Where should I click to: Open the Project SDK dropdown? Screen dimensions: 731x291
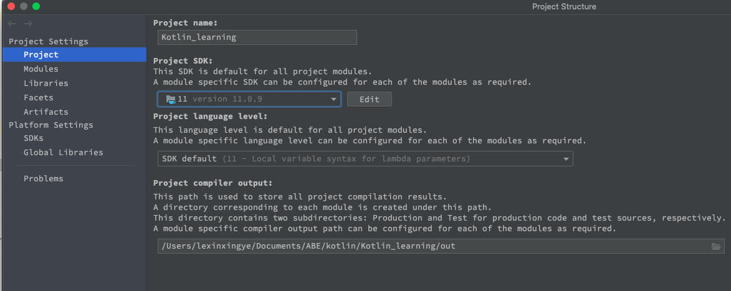click(x=249, y=99)
